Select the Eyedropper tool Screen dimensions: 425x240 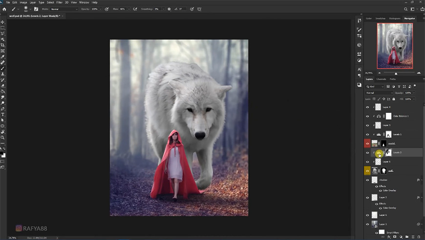[x=3, y=56]
